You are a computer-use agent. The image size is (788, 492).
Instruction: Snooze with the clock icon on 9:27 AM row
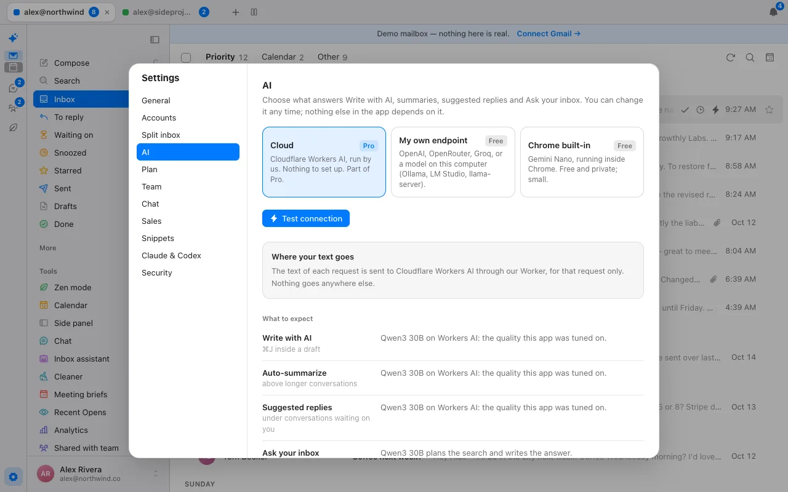tap(700, 109)
